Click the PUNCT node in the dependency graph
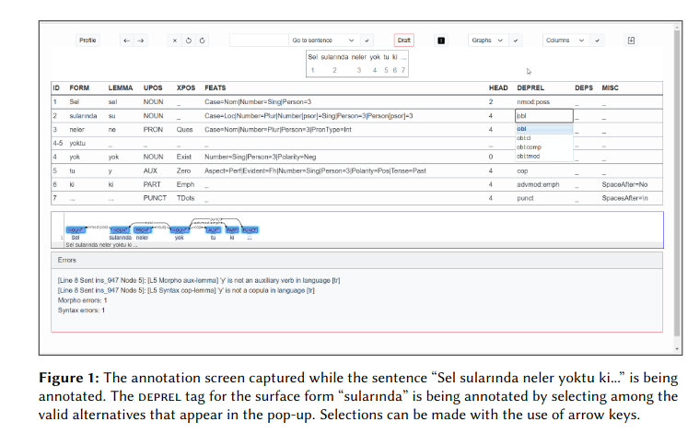 [x=250, y=230]
